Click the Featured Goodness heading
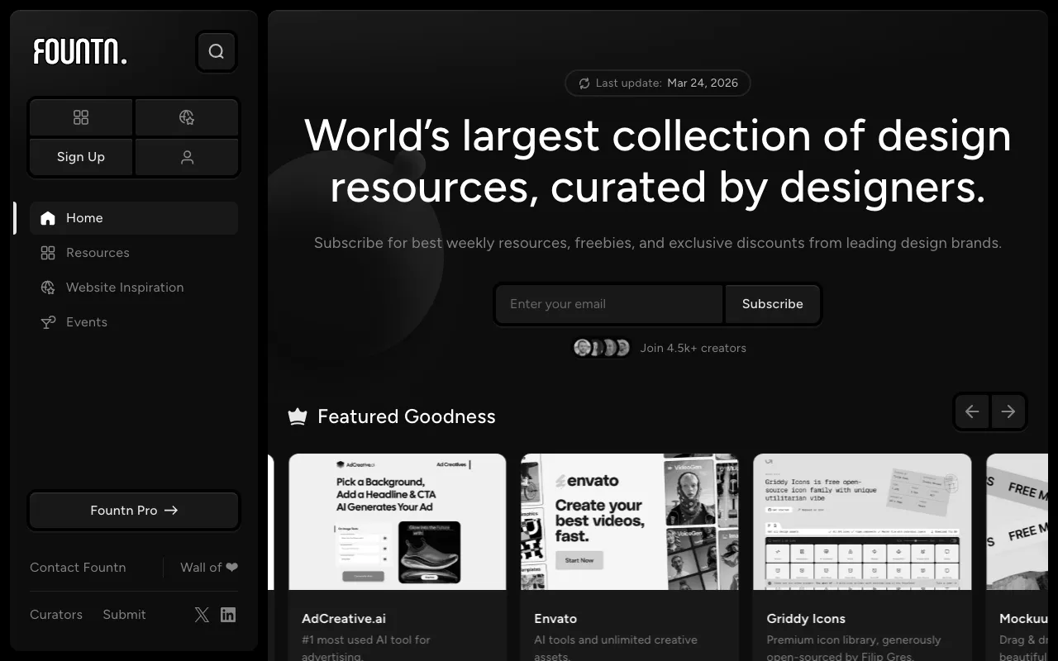Screen dimensions: 1058x661 point(407,416)
